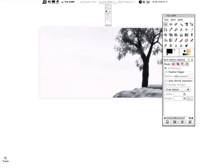
Task: Choose the Color Picker eyedropper tool
Action: (x=171, y=30)
